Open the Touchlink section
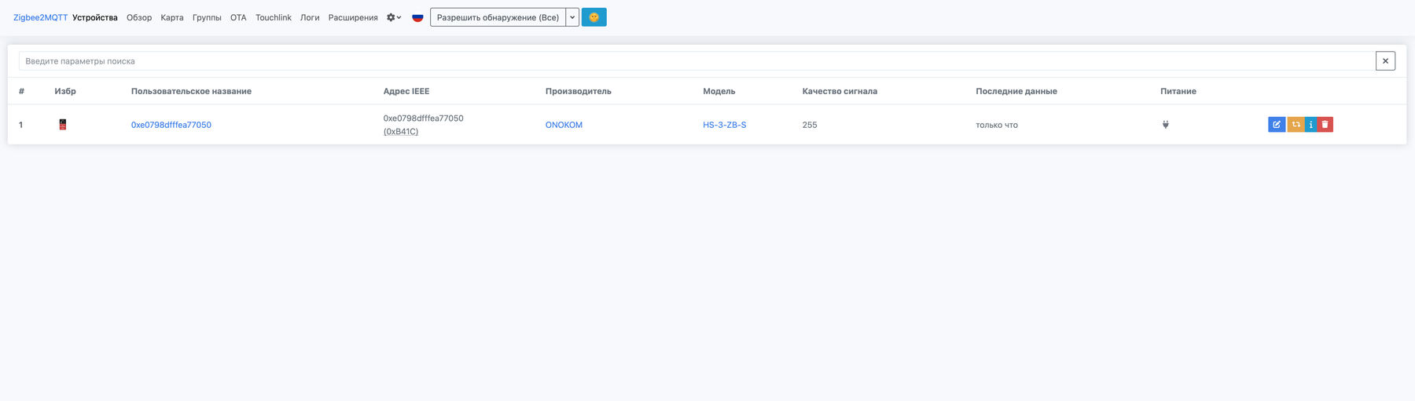 click(273, 17)
